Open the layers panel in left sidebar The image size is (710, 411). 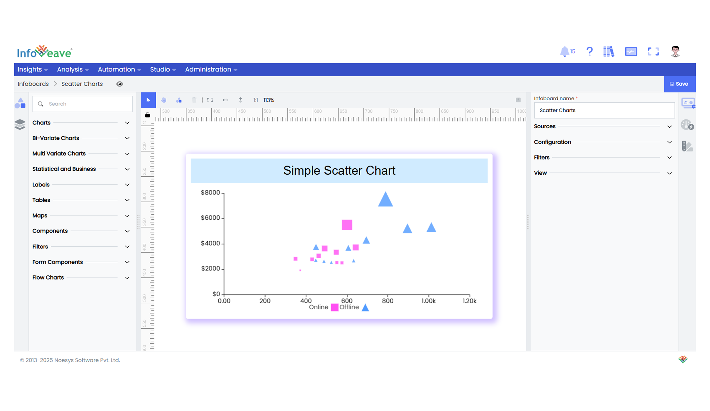tap(20, 124)
